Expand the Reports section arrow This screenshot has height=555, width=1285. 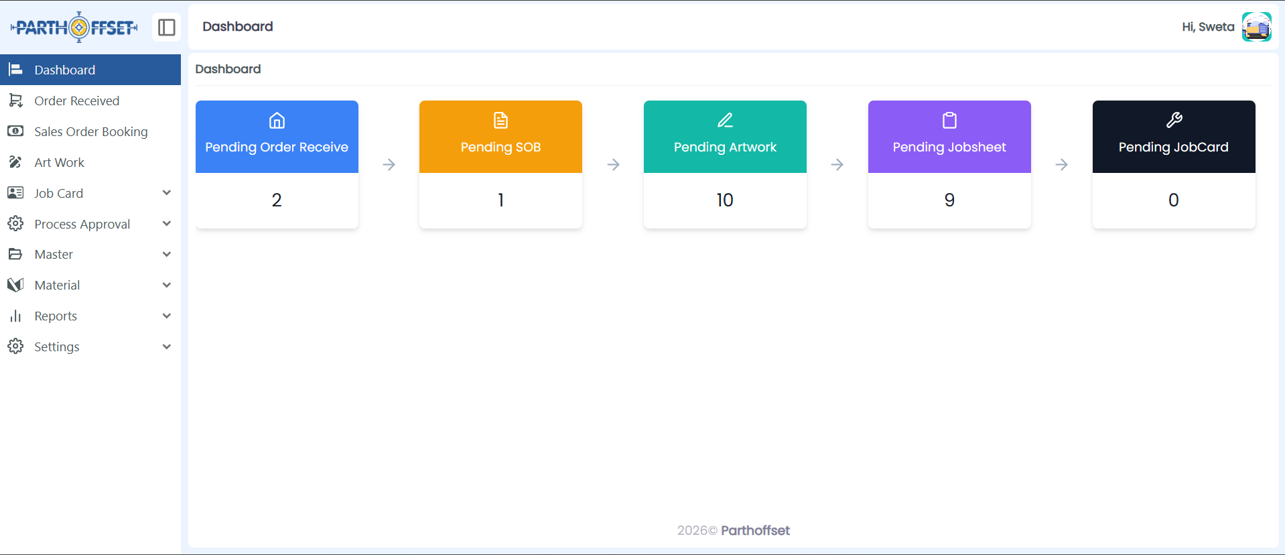167,316
